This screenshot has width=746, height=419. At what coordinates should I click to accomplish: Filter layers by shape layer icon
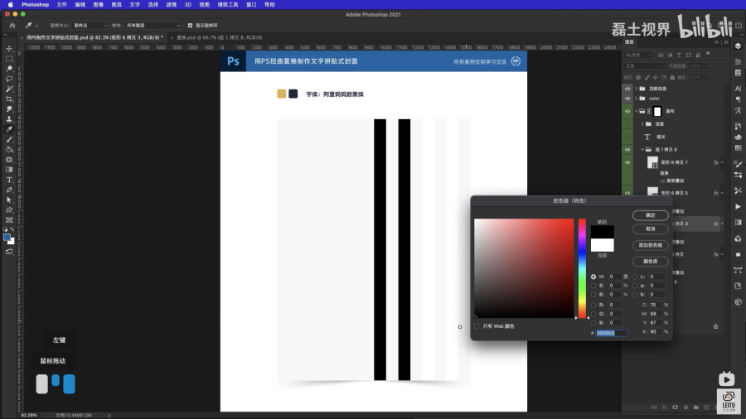(689, 55)
